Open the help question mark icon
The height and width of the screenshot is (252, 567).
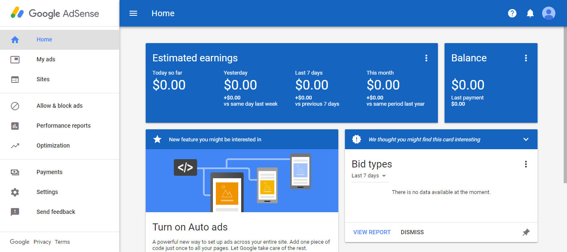[x=512, y=13]
